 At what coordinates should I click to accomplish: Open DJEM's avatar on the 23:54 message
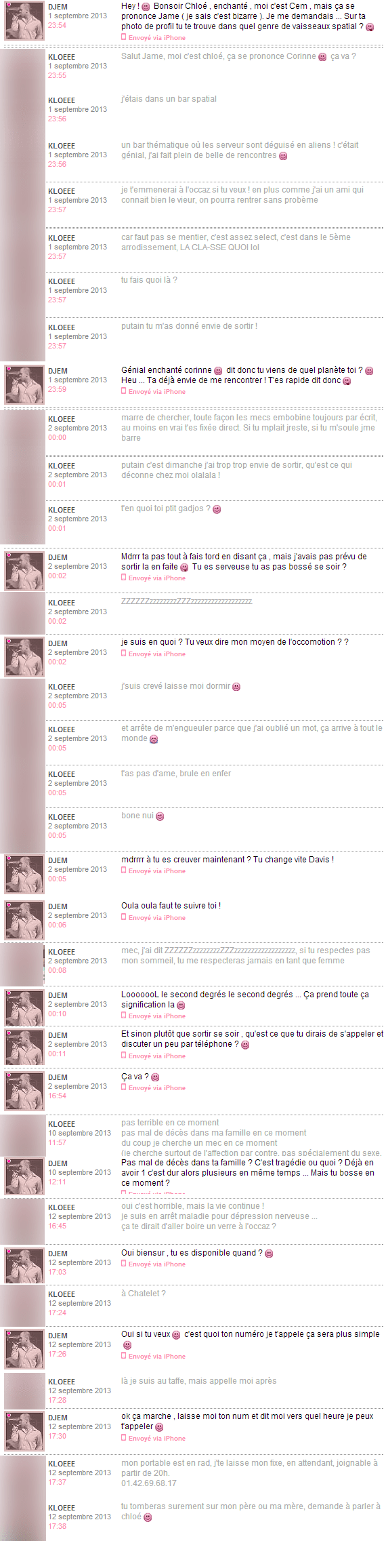[24, 20]
